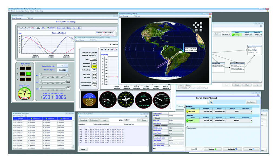Viewport: 277px width, 162px height.
Task: Click the B2 thruster slider
Action: point(53,81)
